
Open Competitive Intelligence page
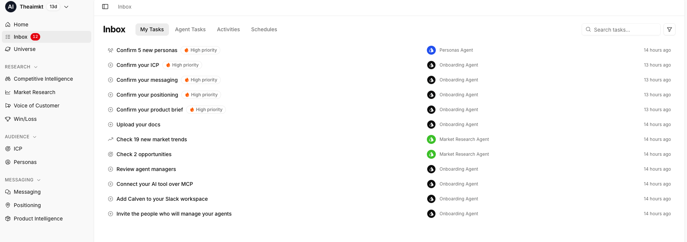[x=47, y=79]
